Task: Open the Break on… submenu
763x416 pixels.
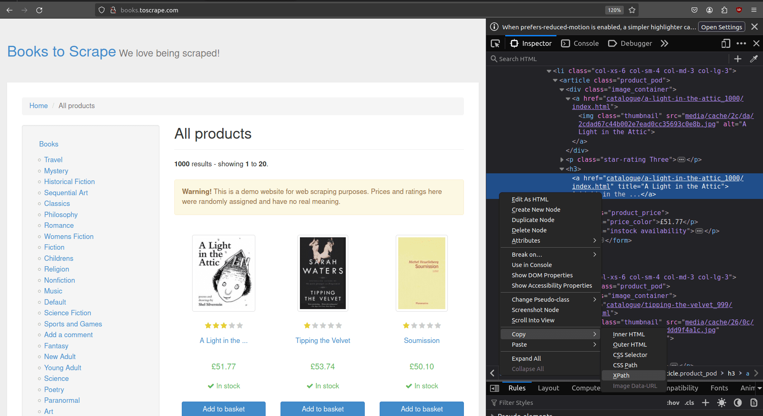Action: [550, 255]
